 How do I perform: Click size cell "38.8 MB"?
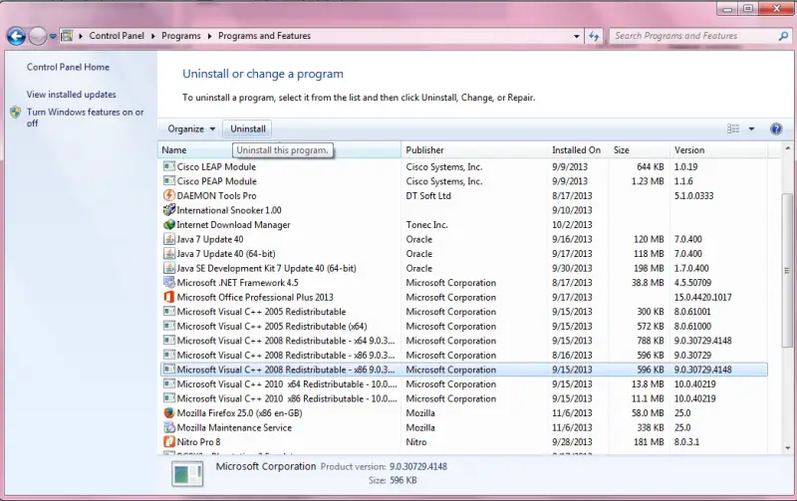(648, 283)
